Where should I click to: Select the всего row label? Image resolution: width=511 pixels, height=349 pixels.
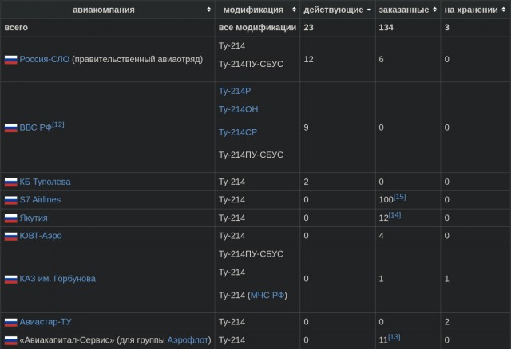point(16,28)
